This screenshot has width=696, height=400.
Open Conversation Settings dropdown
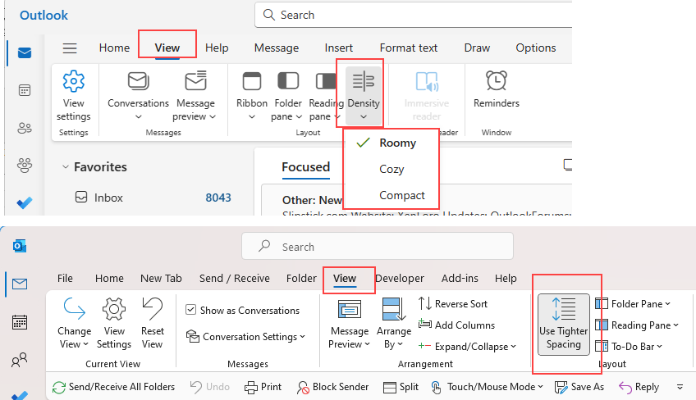[246, 337]
